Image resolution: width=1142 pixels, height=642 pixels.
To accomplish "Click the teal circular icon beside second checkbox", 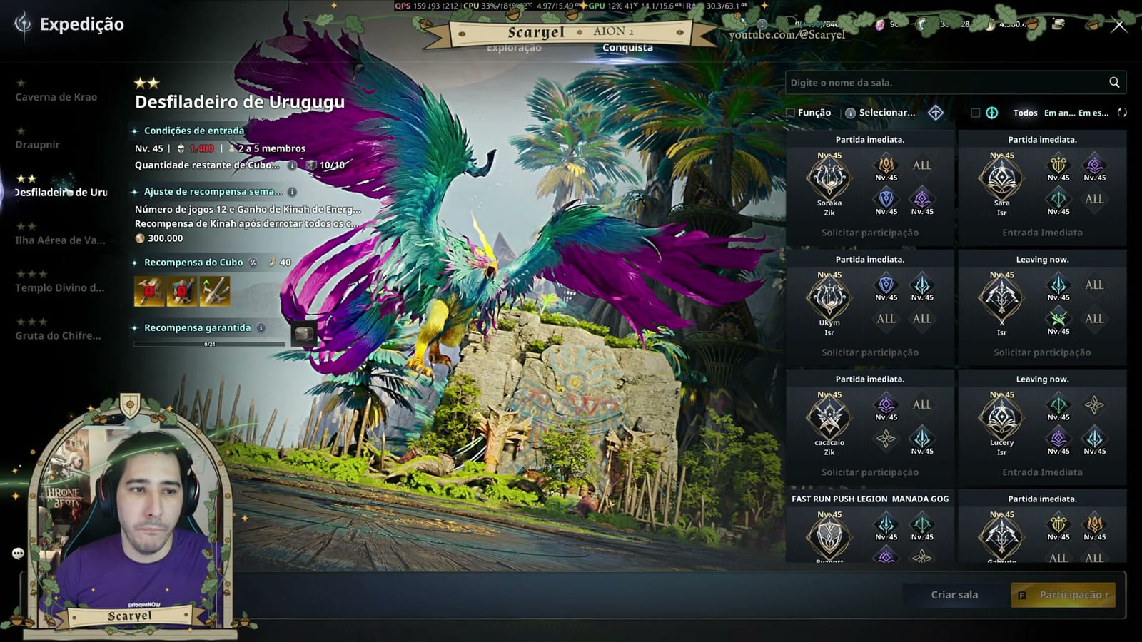I will click(992, 113).
